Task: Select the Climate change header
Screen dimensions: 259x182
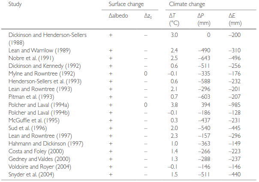Action: 187,4
